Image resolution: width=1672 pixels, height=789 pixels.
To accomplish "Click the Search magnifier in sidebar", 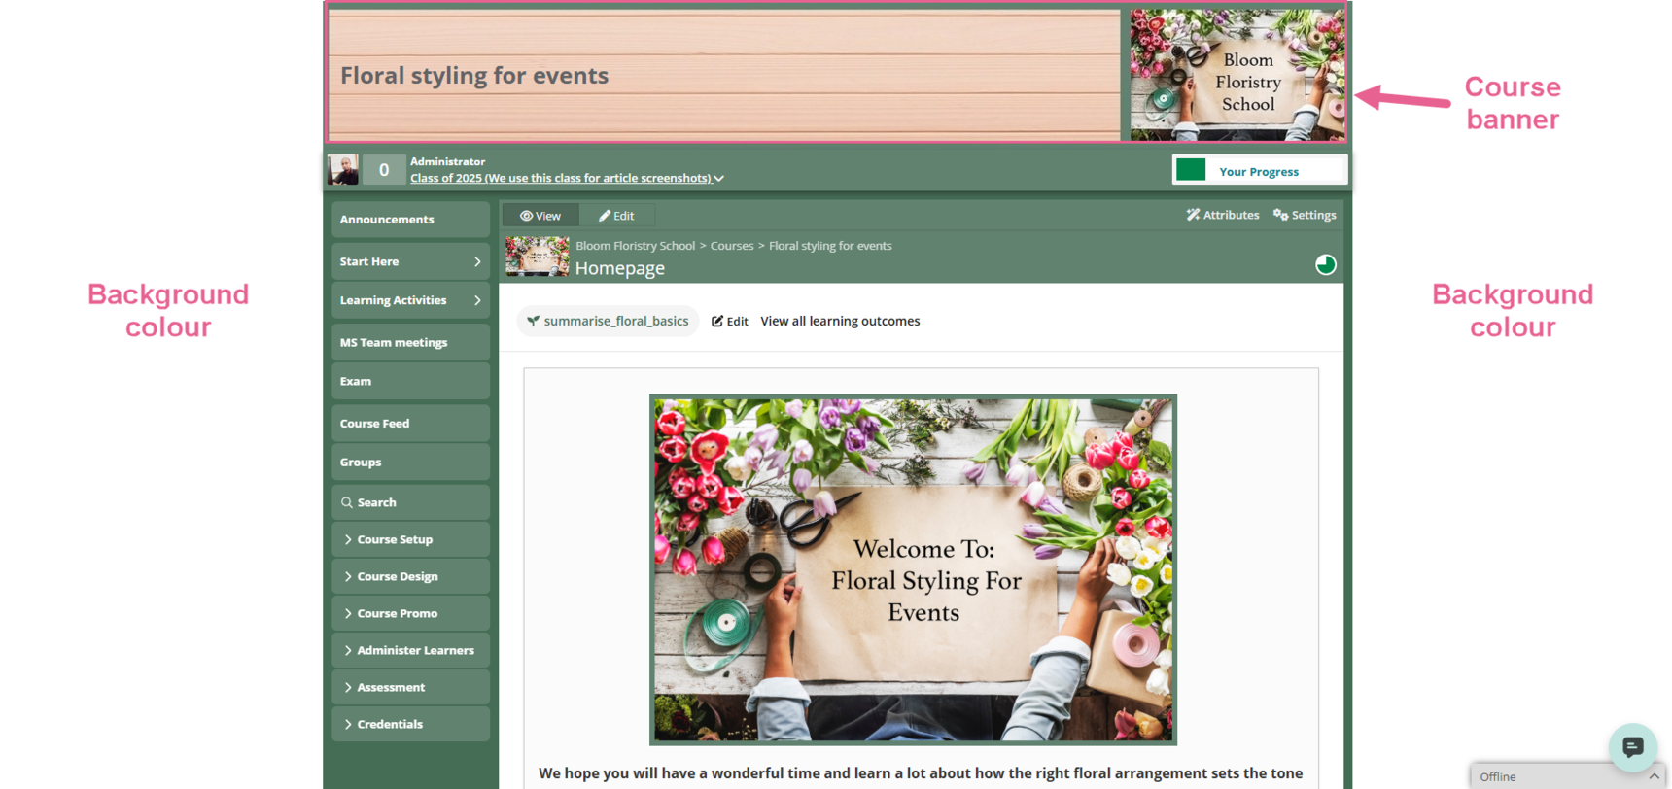I will pyautogui.click(x=347, y=502).
